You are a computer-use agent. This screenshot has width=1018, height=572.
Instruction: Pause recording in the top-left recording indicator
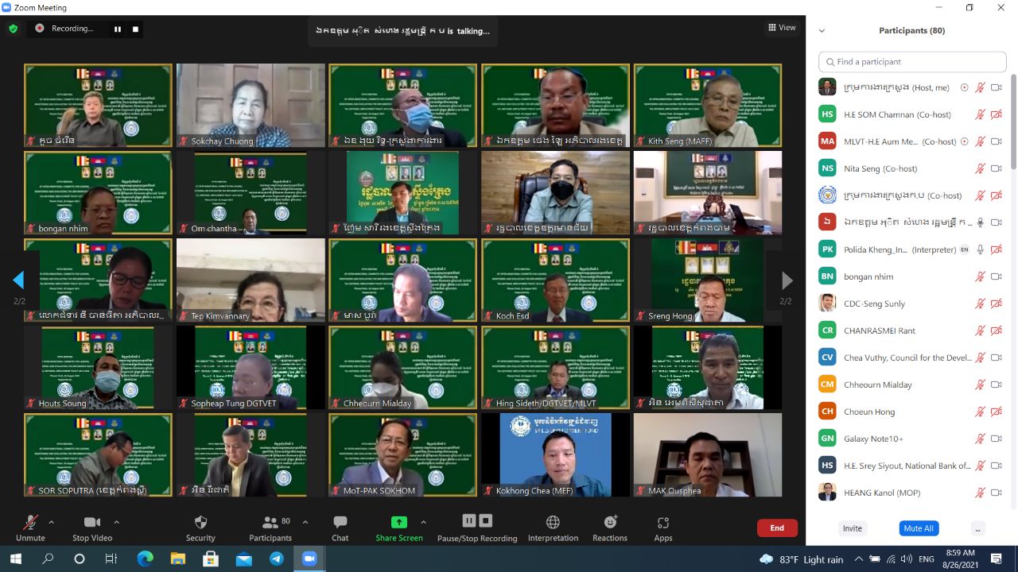point(118,29)
